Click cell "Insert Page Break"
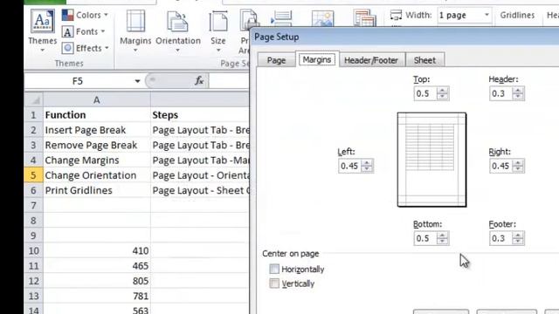559x314 pixels. pos(97,130)
